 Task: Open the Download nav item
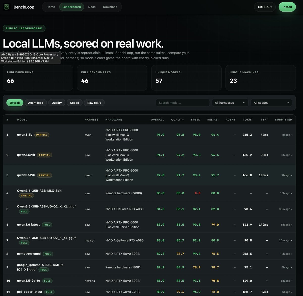(110, 7)
